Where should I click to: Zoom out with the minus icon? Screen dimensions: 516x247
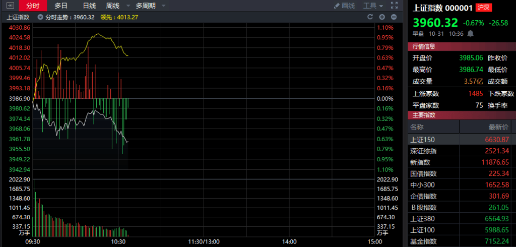394,17
